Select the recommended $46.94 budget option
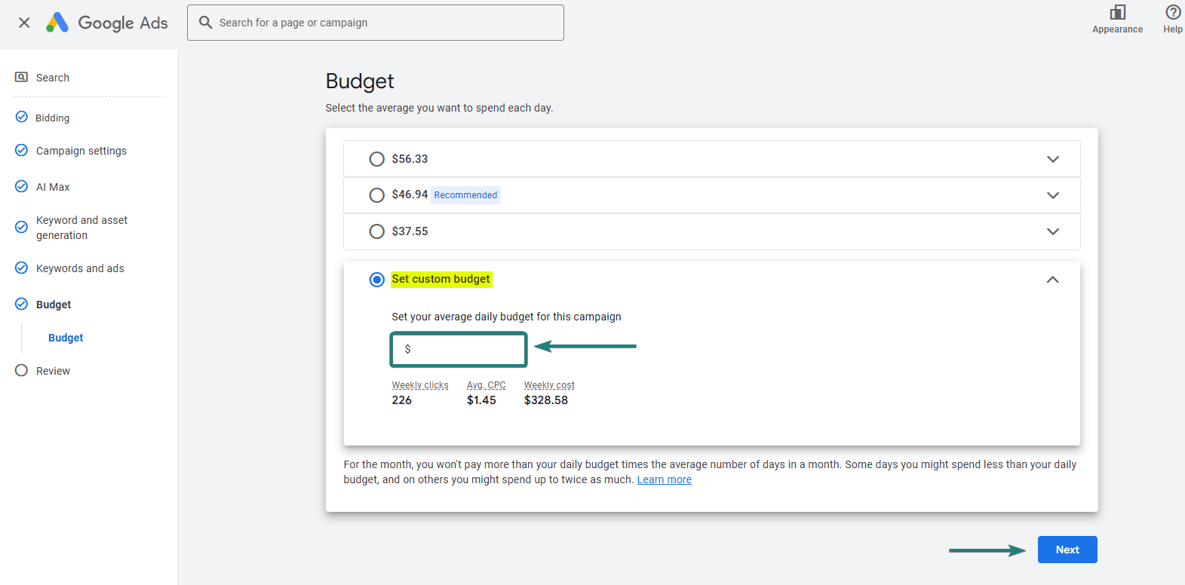The width and height of the screenshot is (1185, 585). click(376, 195)
